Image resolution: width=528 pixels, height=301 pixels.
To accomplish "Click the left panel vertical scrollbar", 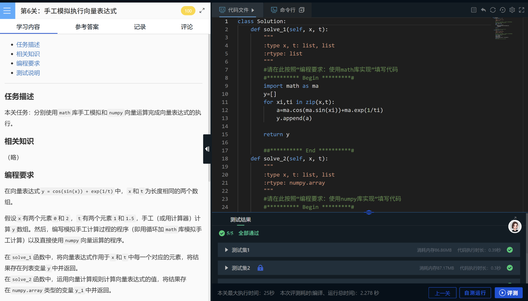I will point(209,108).
